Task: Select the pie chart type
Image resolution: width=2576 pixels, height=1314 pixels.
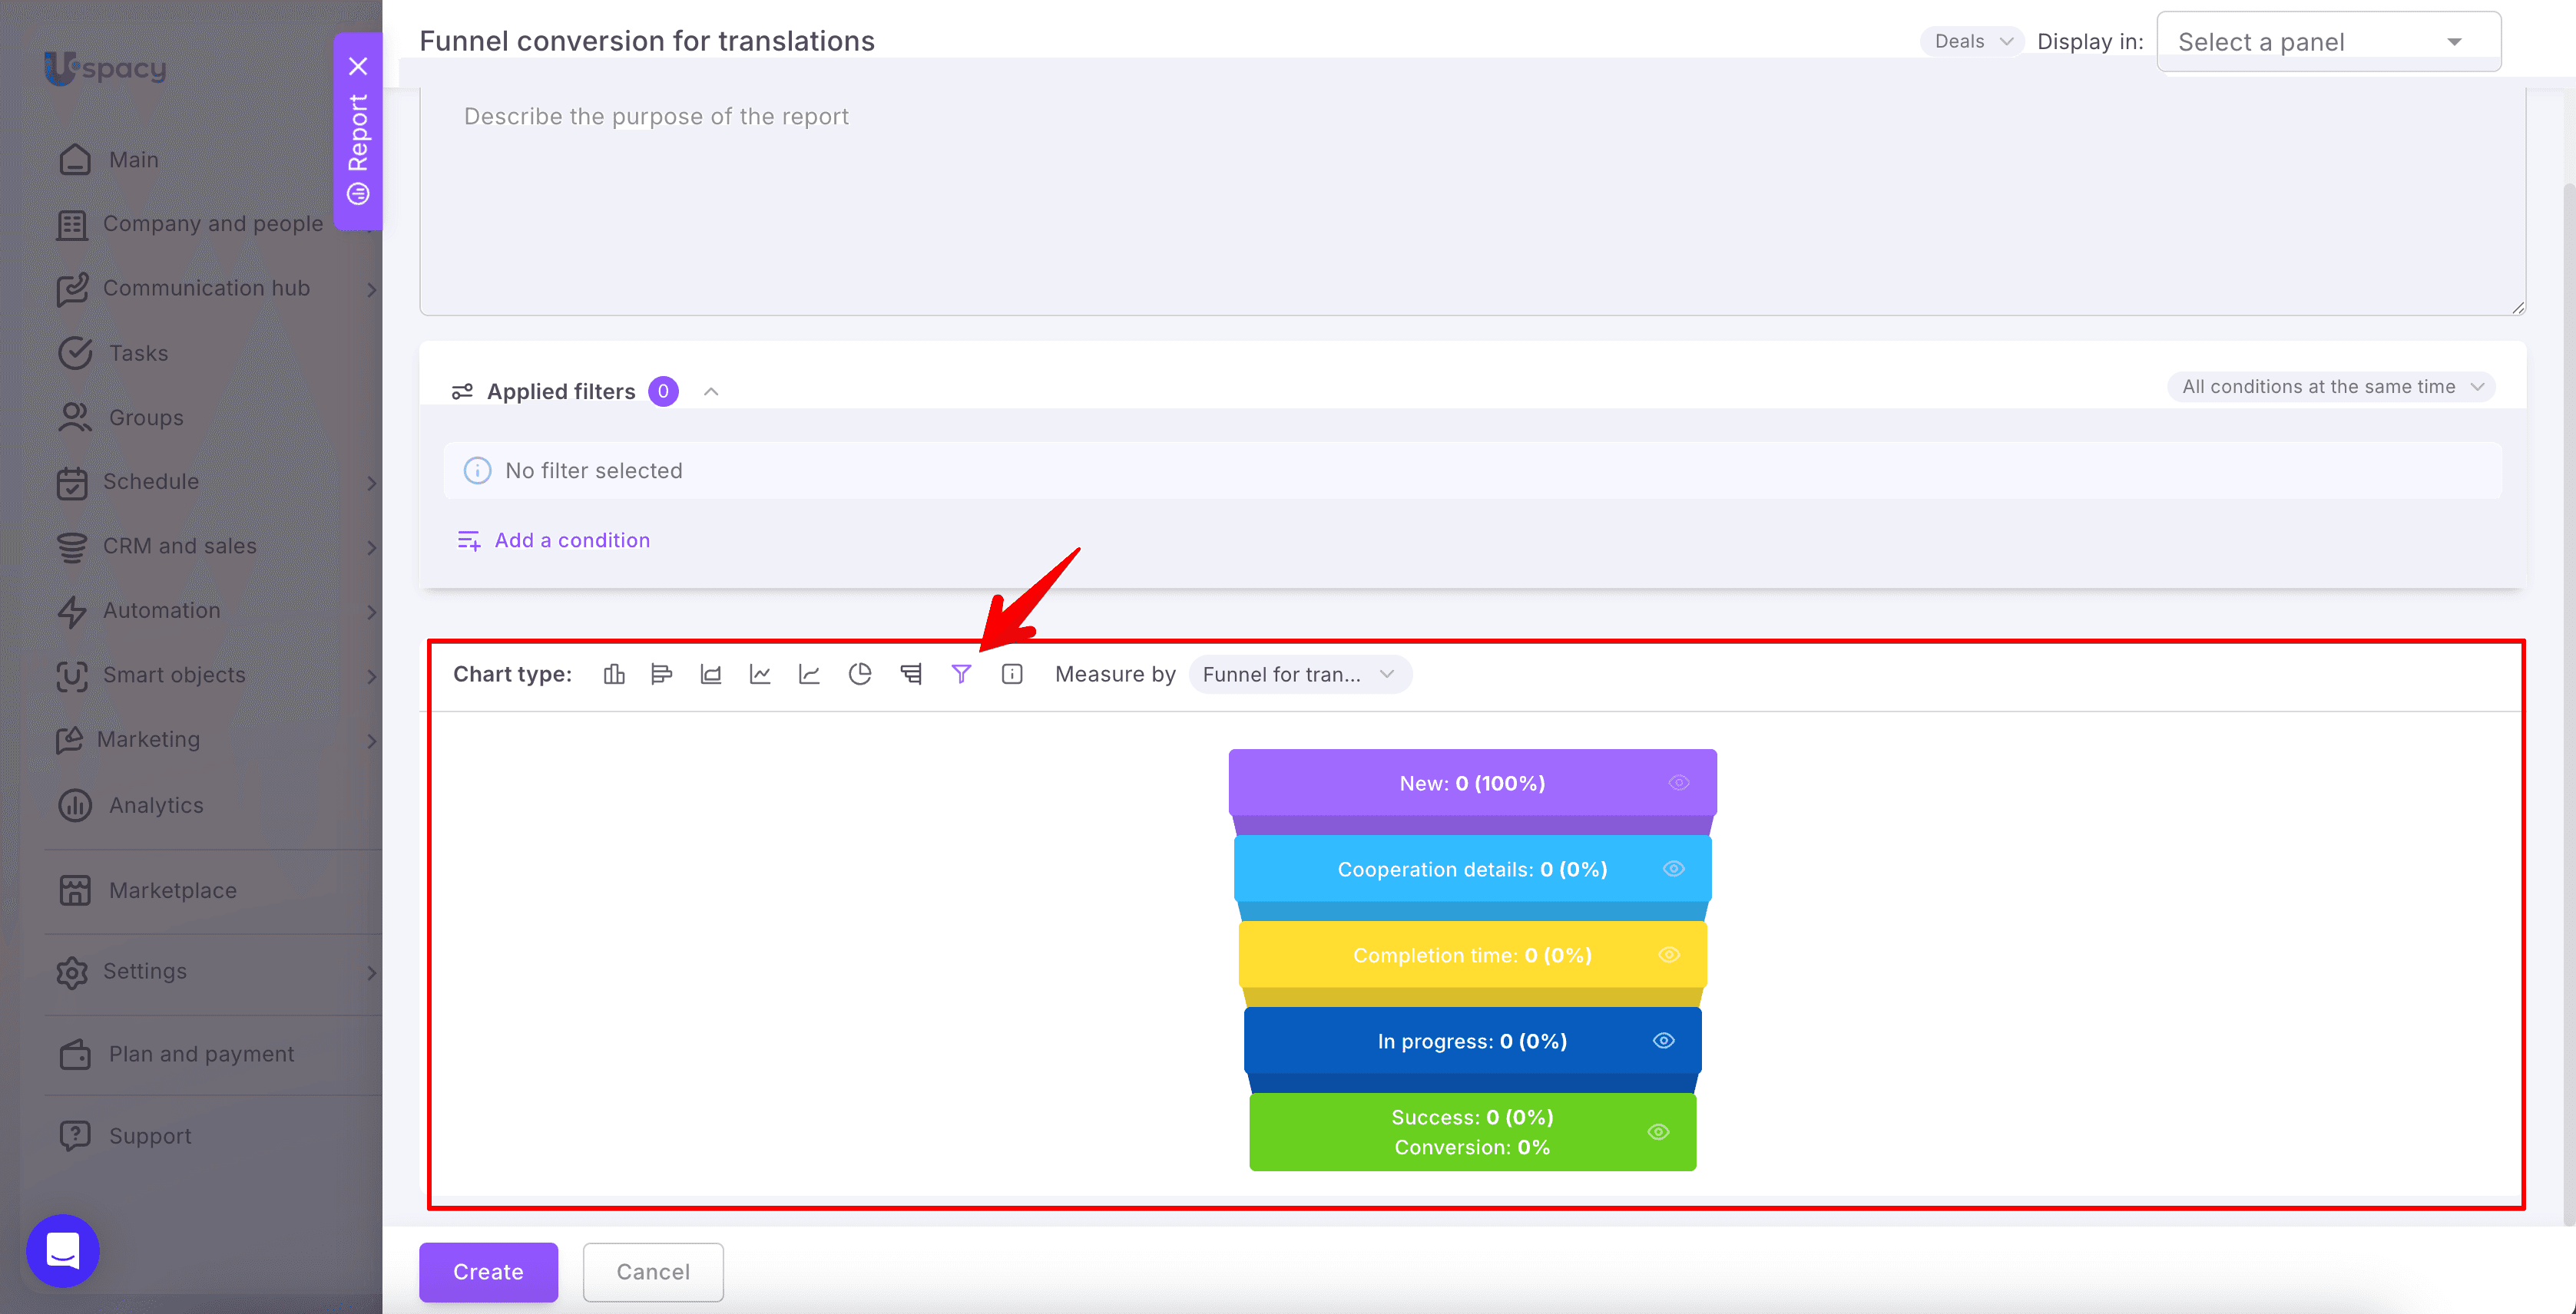Action: point(860,675)
